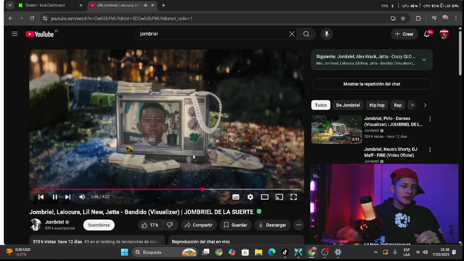
Task: Click the search magnifier button
Action: coord(306,34)
